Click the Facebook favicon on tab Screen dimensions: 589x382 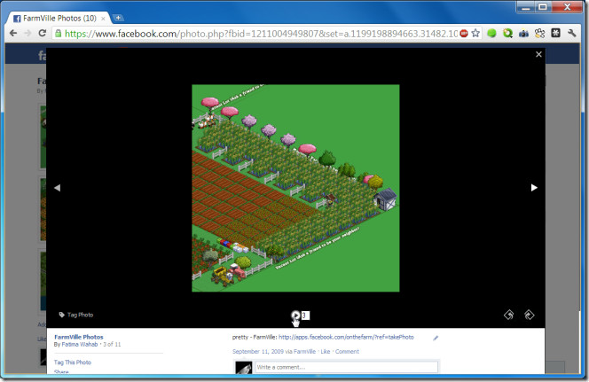point(17,19)
